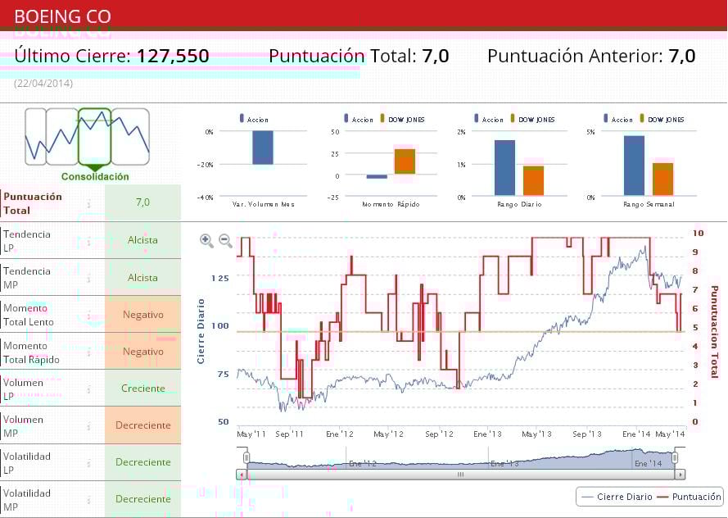Image resolution: width=728 pixels, height=518 pixels.
Task: Click the Ene '14 marker in the navigator
Action: pos(648,463)
